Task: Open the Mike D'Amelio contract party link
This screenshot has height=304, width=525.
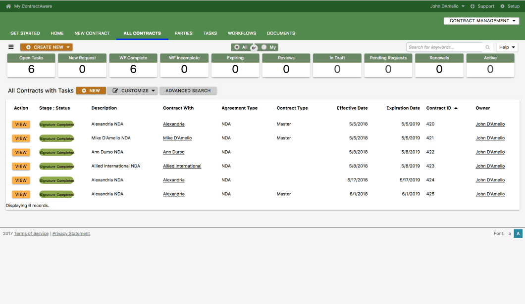Action: pos(177,138)
